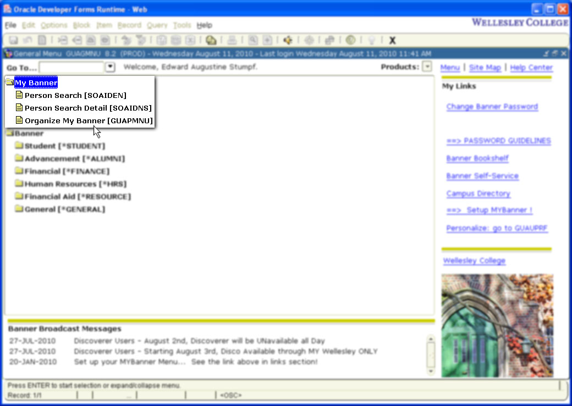572x406 pixels.
Task: Open the Edit menu
Action: pos(29,25)
